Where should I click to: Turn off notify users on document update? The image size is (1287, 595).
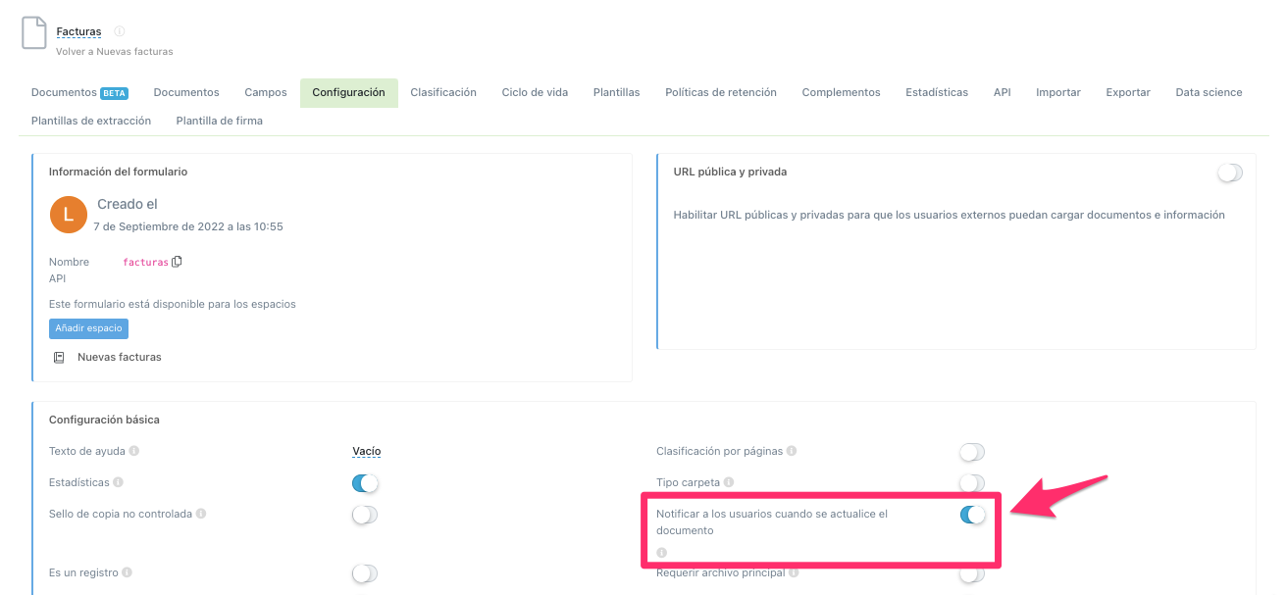(972, 515)
